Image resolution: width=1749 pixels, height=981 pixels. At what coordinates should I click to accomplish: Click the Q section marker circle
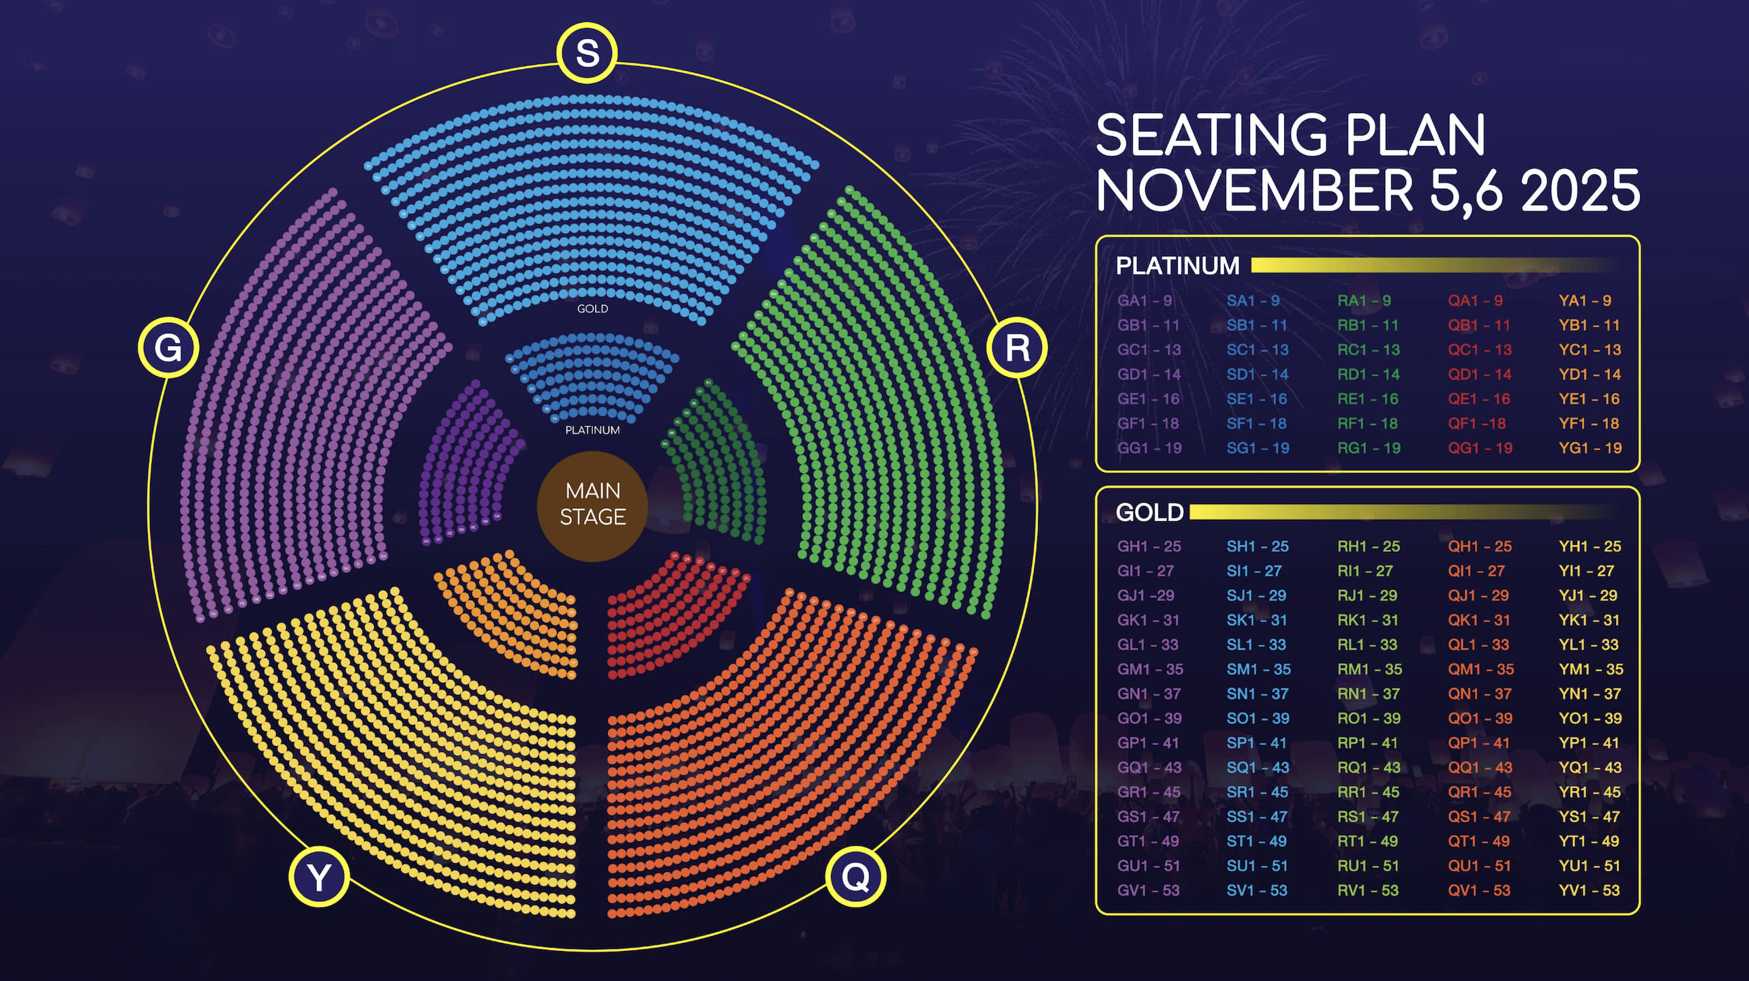855,876
